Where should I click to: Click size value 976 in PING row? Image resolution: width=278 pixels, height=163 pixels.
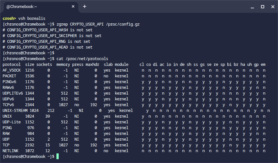click(31, 128)
